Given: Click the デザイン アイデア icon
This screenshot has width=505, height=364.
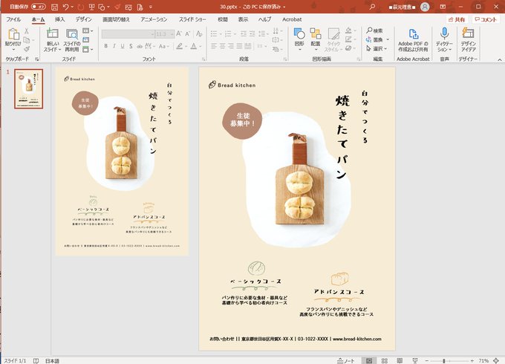Looking at the screenshot, I should point(468,33).
